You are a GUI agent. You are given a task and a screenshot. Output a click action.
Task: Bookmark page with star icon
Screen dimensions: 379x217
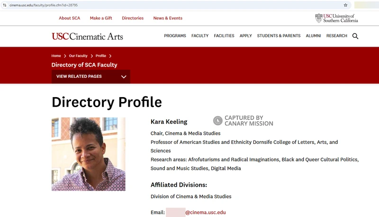[345, 5]
